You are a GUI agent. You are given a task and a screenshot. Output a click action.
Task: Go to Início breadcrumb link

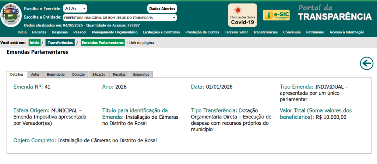pyautogui.click(x=34, y=43)
